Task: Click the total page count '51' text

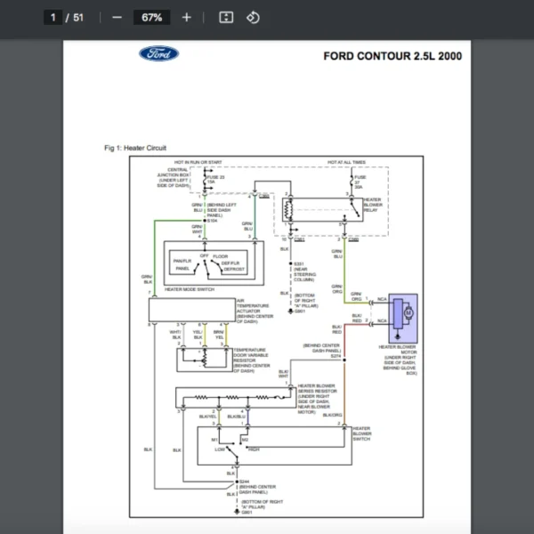Action: click(78, 18)
